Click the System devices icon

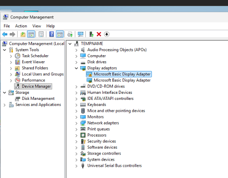[x=83, y=159]
